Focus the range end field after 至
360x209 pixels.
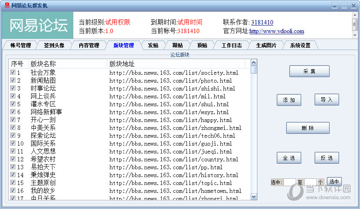310,182
